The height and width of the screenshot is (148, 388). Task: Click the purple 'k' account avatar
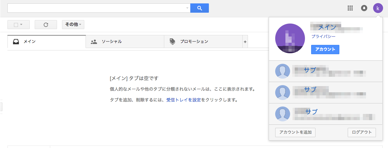coord(378,8)
